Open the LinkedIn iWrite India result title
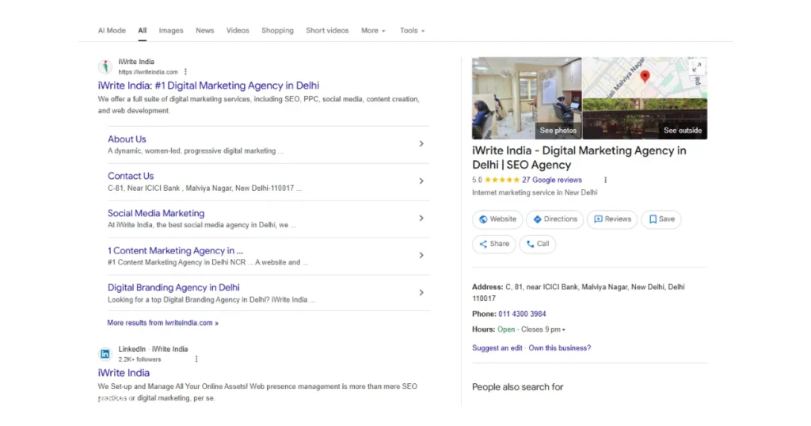Screen dimensions: 811x426 point(124,373)
